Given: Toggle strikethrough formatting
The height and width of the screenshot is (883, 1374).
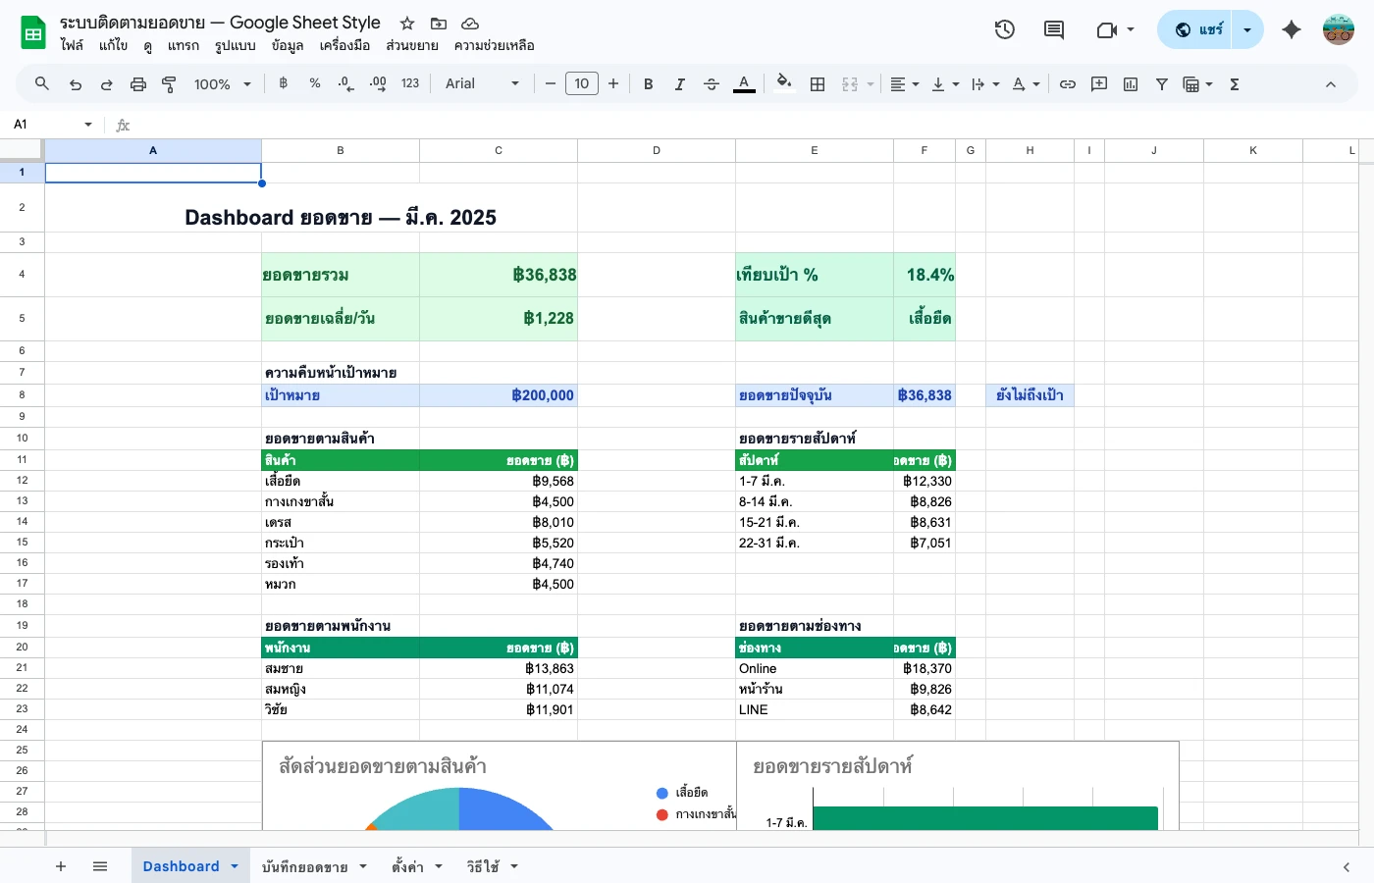Looking at the screenshot, I should tap(711, 83).
